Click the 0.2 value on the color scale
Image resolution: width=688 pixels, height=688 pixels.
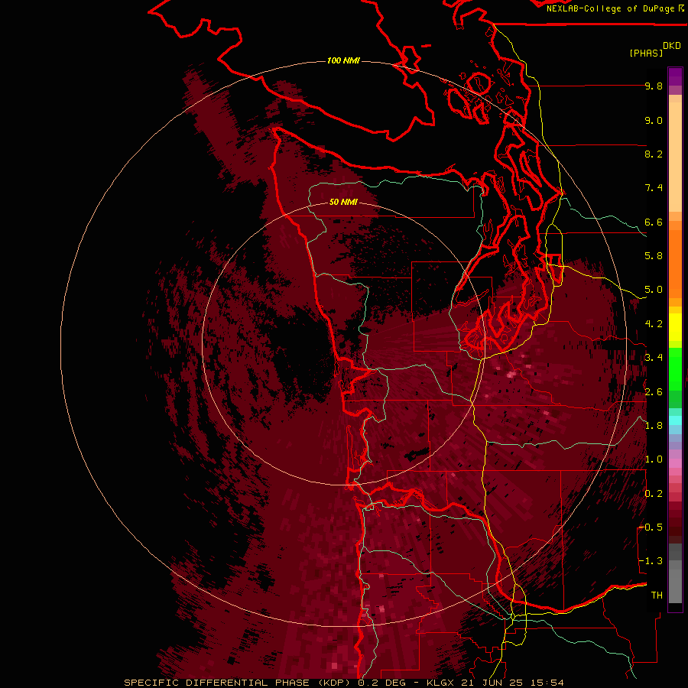coord(654,494)
